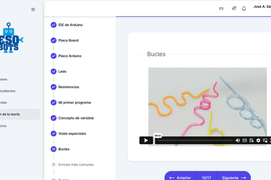Open the Concepto de variable lesson

click(76, 118)
